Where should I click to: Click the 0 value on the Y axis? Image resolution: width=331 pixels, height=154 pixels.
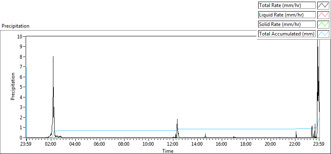click(x=22, y=138)
